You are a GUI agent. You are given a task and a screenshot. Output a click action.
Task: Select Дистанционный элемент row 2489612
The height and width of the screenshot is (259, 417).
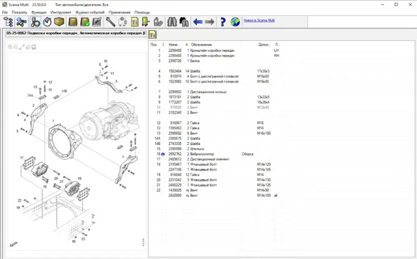214,159
